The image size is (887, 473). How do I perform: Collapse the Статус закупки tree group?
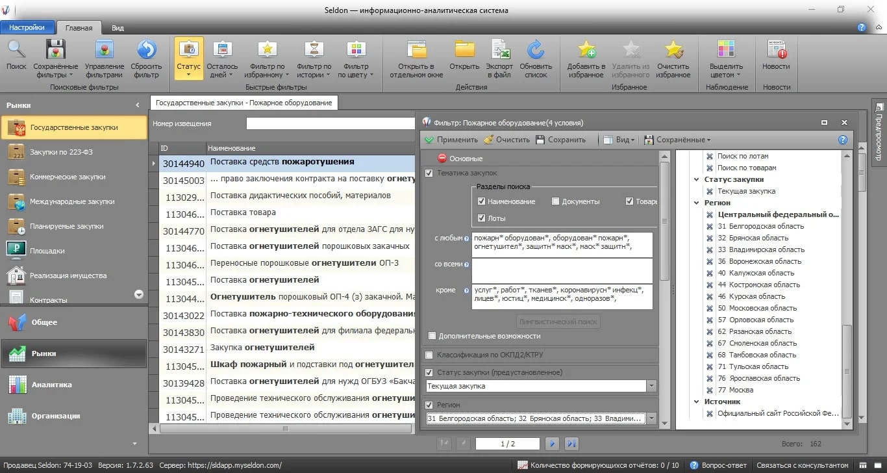coord(698,179)
